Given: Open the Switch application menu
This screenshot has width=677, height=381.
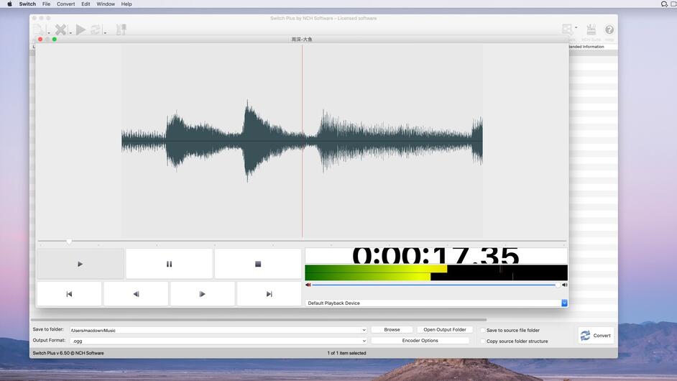Looking at the screenshot, I should click(x=27, y=4).
